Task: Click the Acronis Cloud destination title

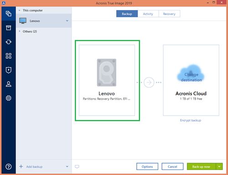Action: click(191, 94)
